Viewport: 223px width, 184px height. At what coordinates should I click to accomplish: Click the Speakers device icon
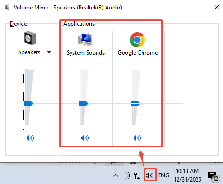click(30, 38)
